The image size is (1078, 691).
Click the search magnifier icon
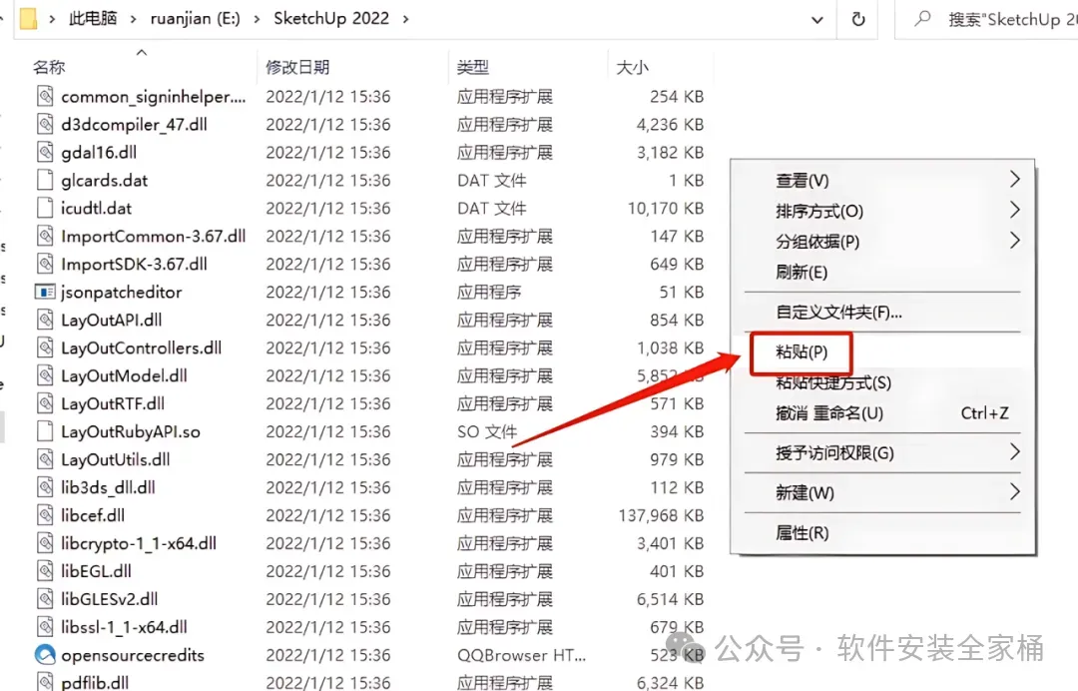[x=922, y=19]
